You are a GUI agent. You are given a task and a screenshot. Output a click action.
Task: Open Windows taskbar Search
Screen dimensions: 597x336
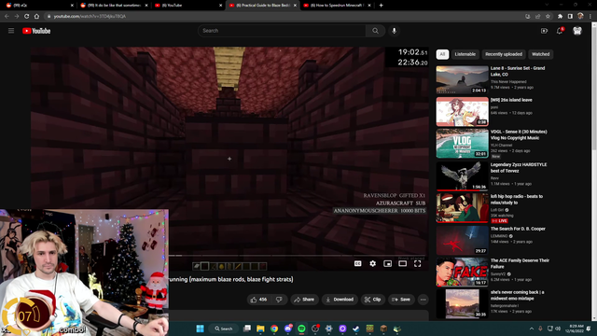tap(224, 329)
